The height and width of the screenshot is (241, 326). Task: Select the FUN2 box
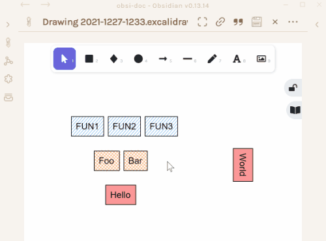pos(125,126)
